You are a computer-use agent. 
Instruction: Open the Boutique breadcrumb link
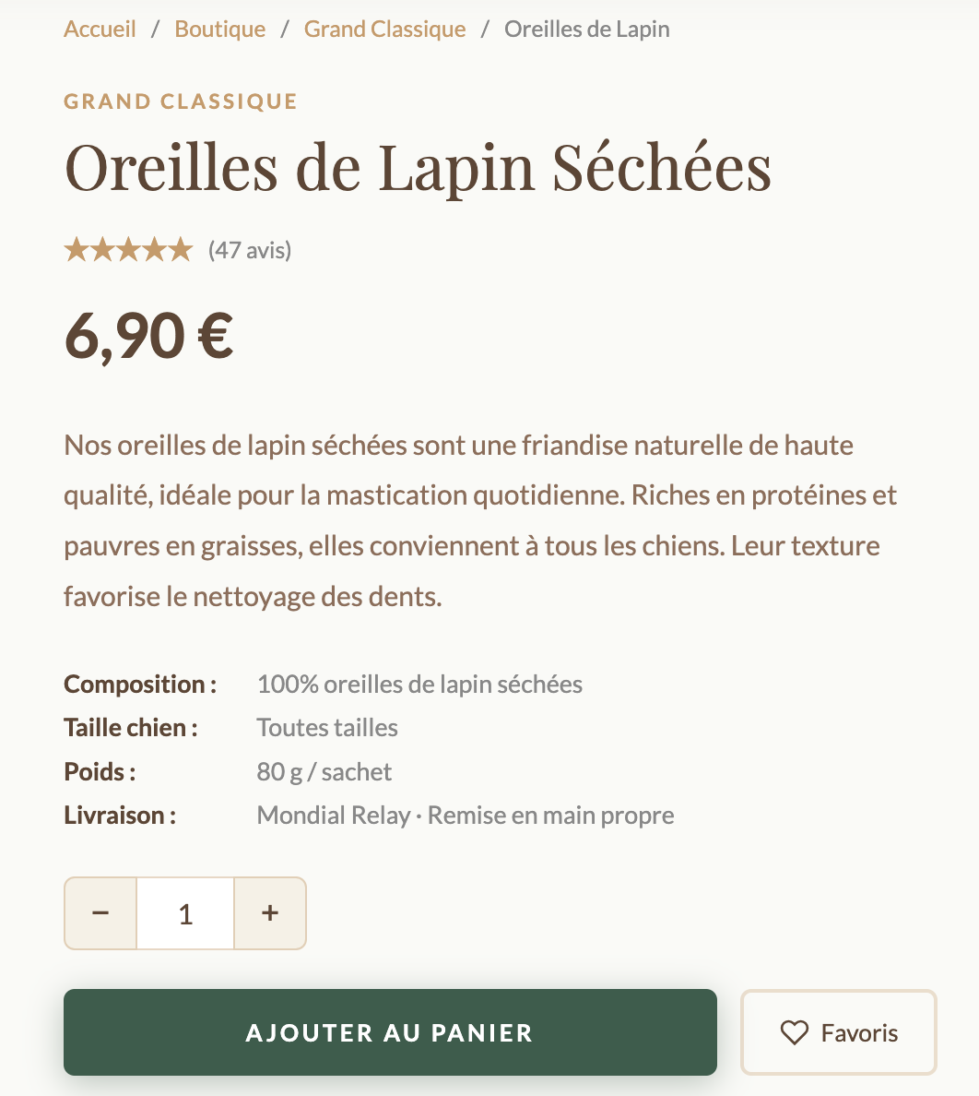(220, 30)
